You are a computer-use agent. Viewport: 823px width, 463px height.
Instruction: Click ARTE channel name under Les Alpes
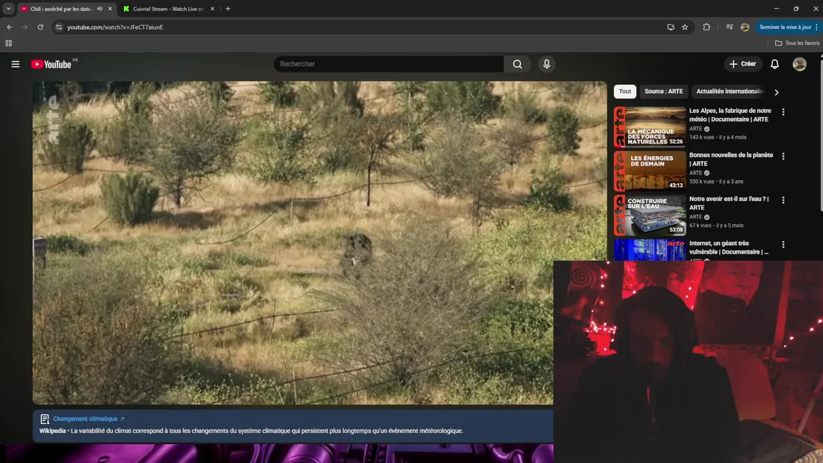(696, 129)
